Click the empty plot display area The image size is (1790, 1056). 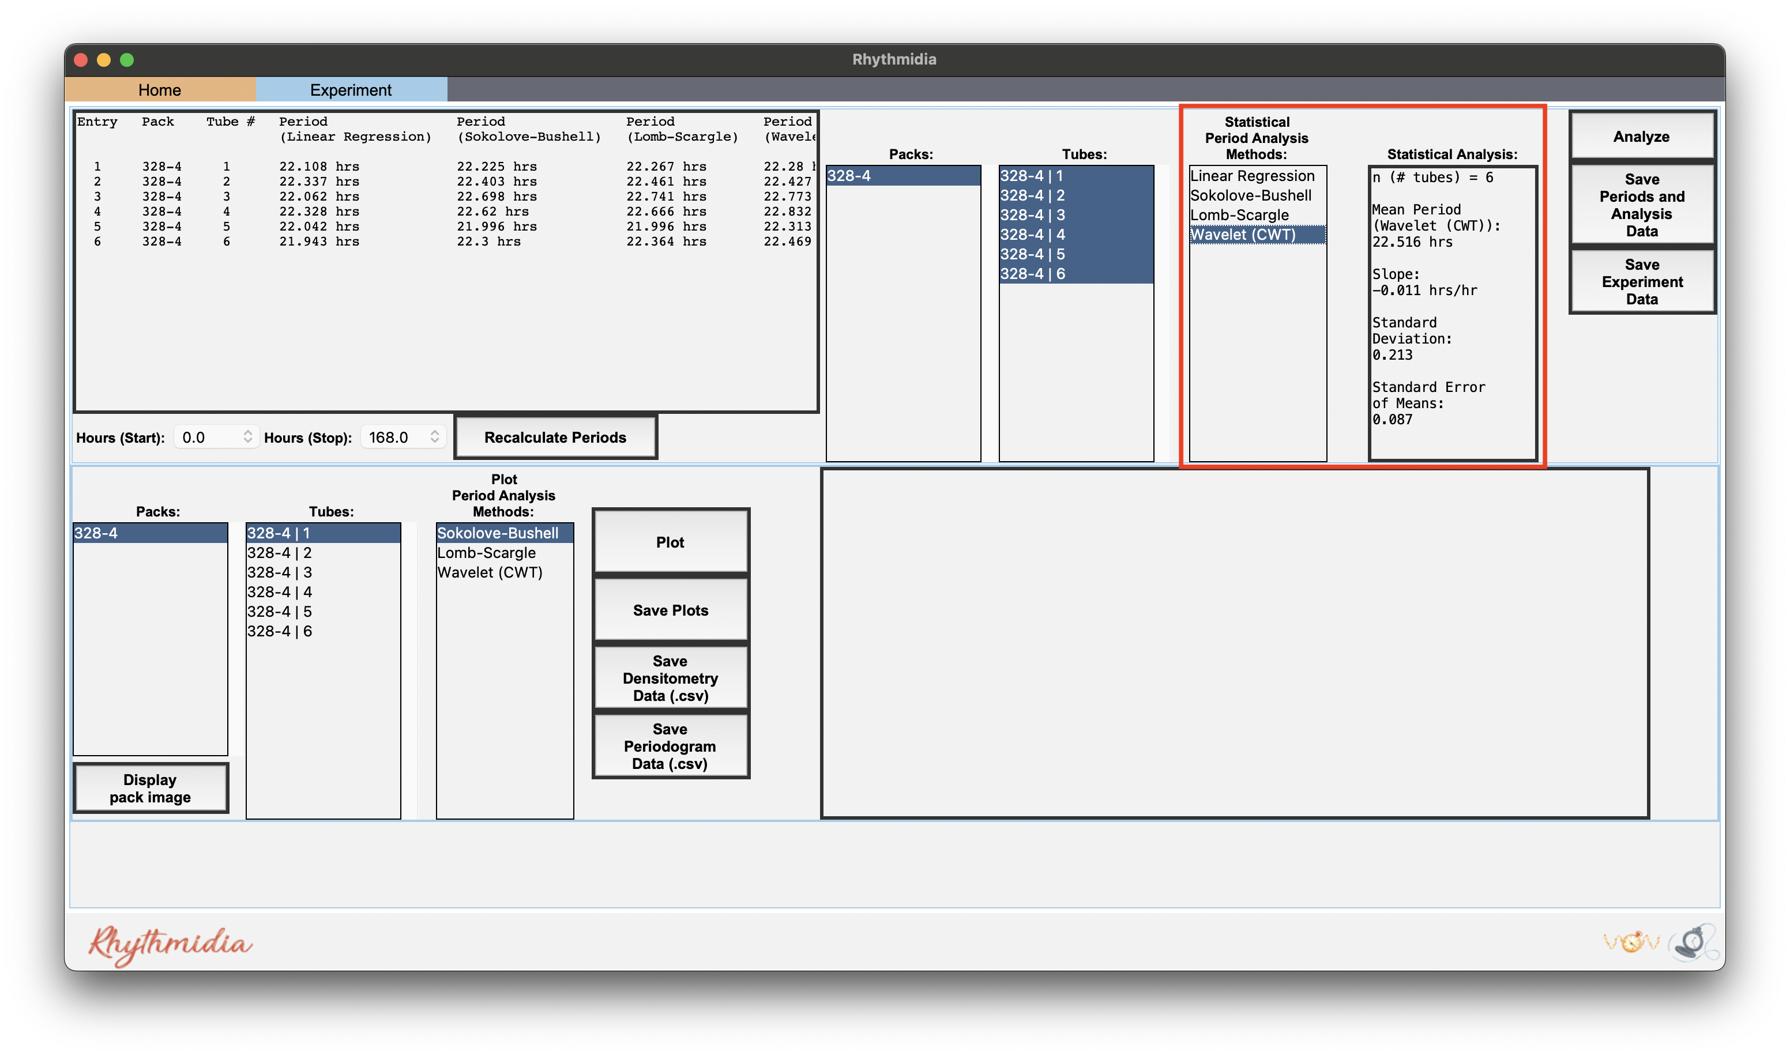click(x=1235, y=643)
